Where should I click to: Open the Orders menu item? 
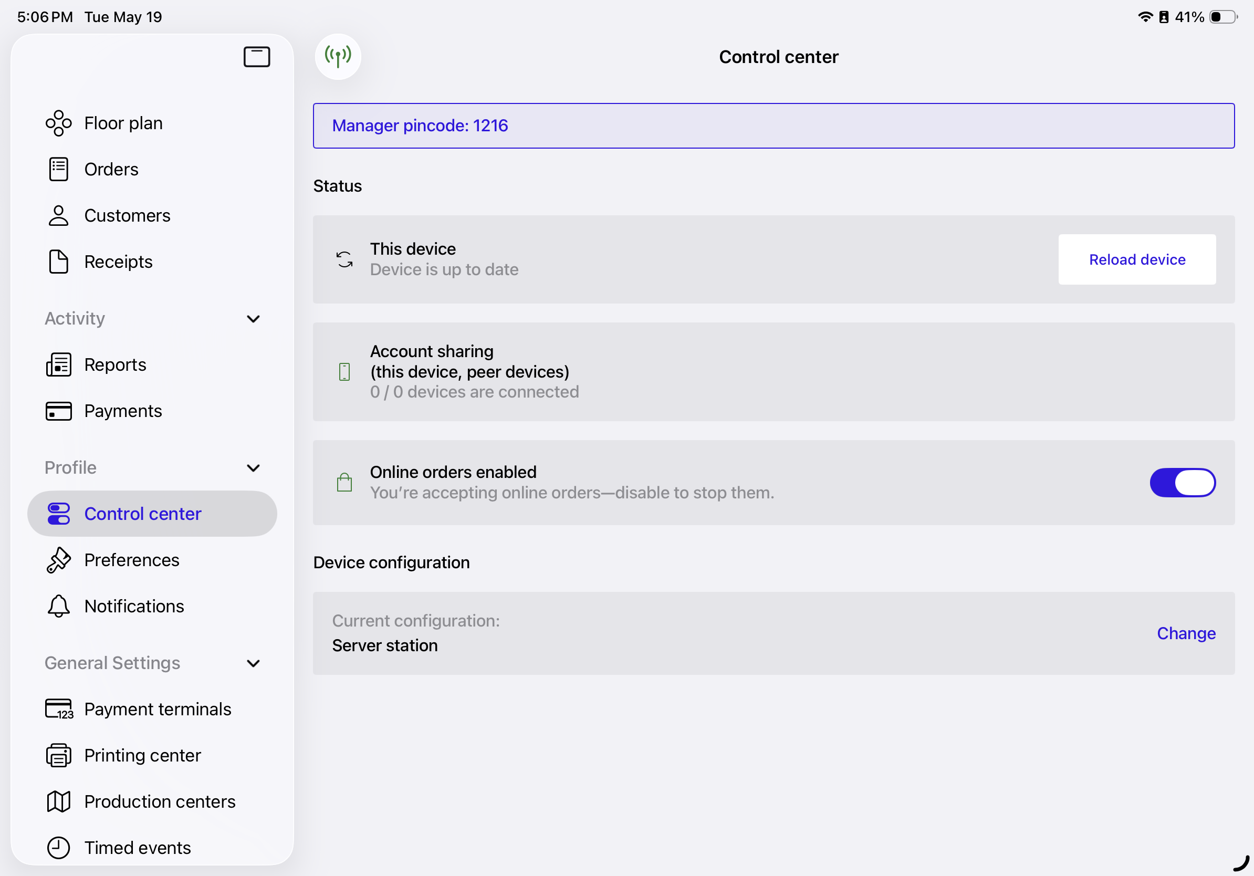(x=152, y=169)
